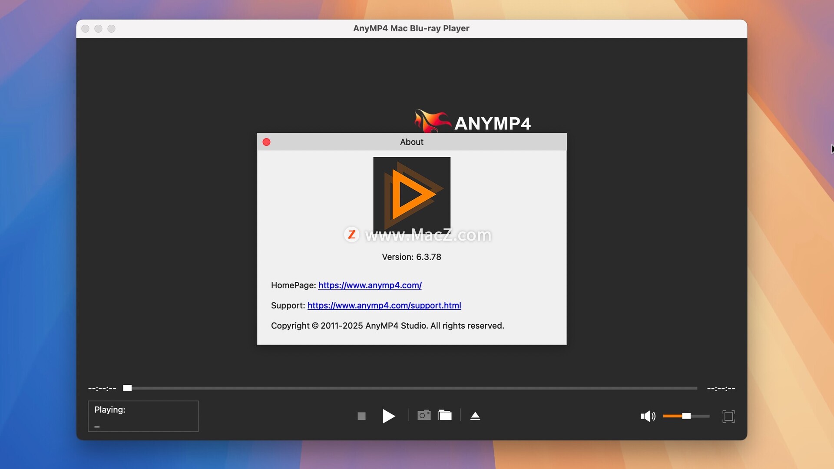Click the Playing: status box
The height and width of the screenshot is (469, 834).
click(x=143, y=416)
